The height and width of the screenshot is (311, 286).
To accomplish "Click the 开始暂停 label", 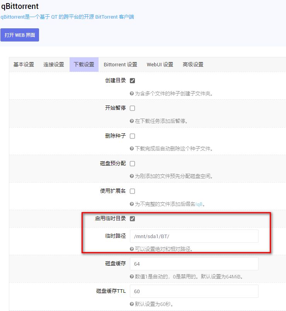I will 116,108.
